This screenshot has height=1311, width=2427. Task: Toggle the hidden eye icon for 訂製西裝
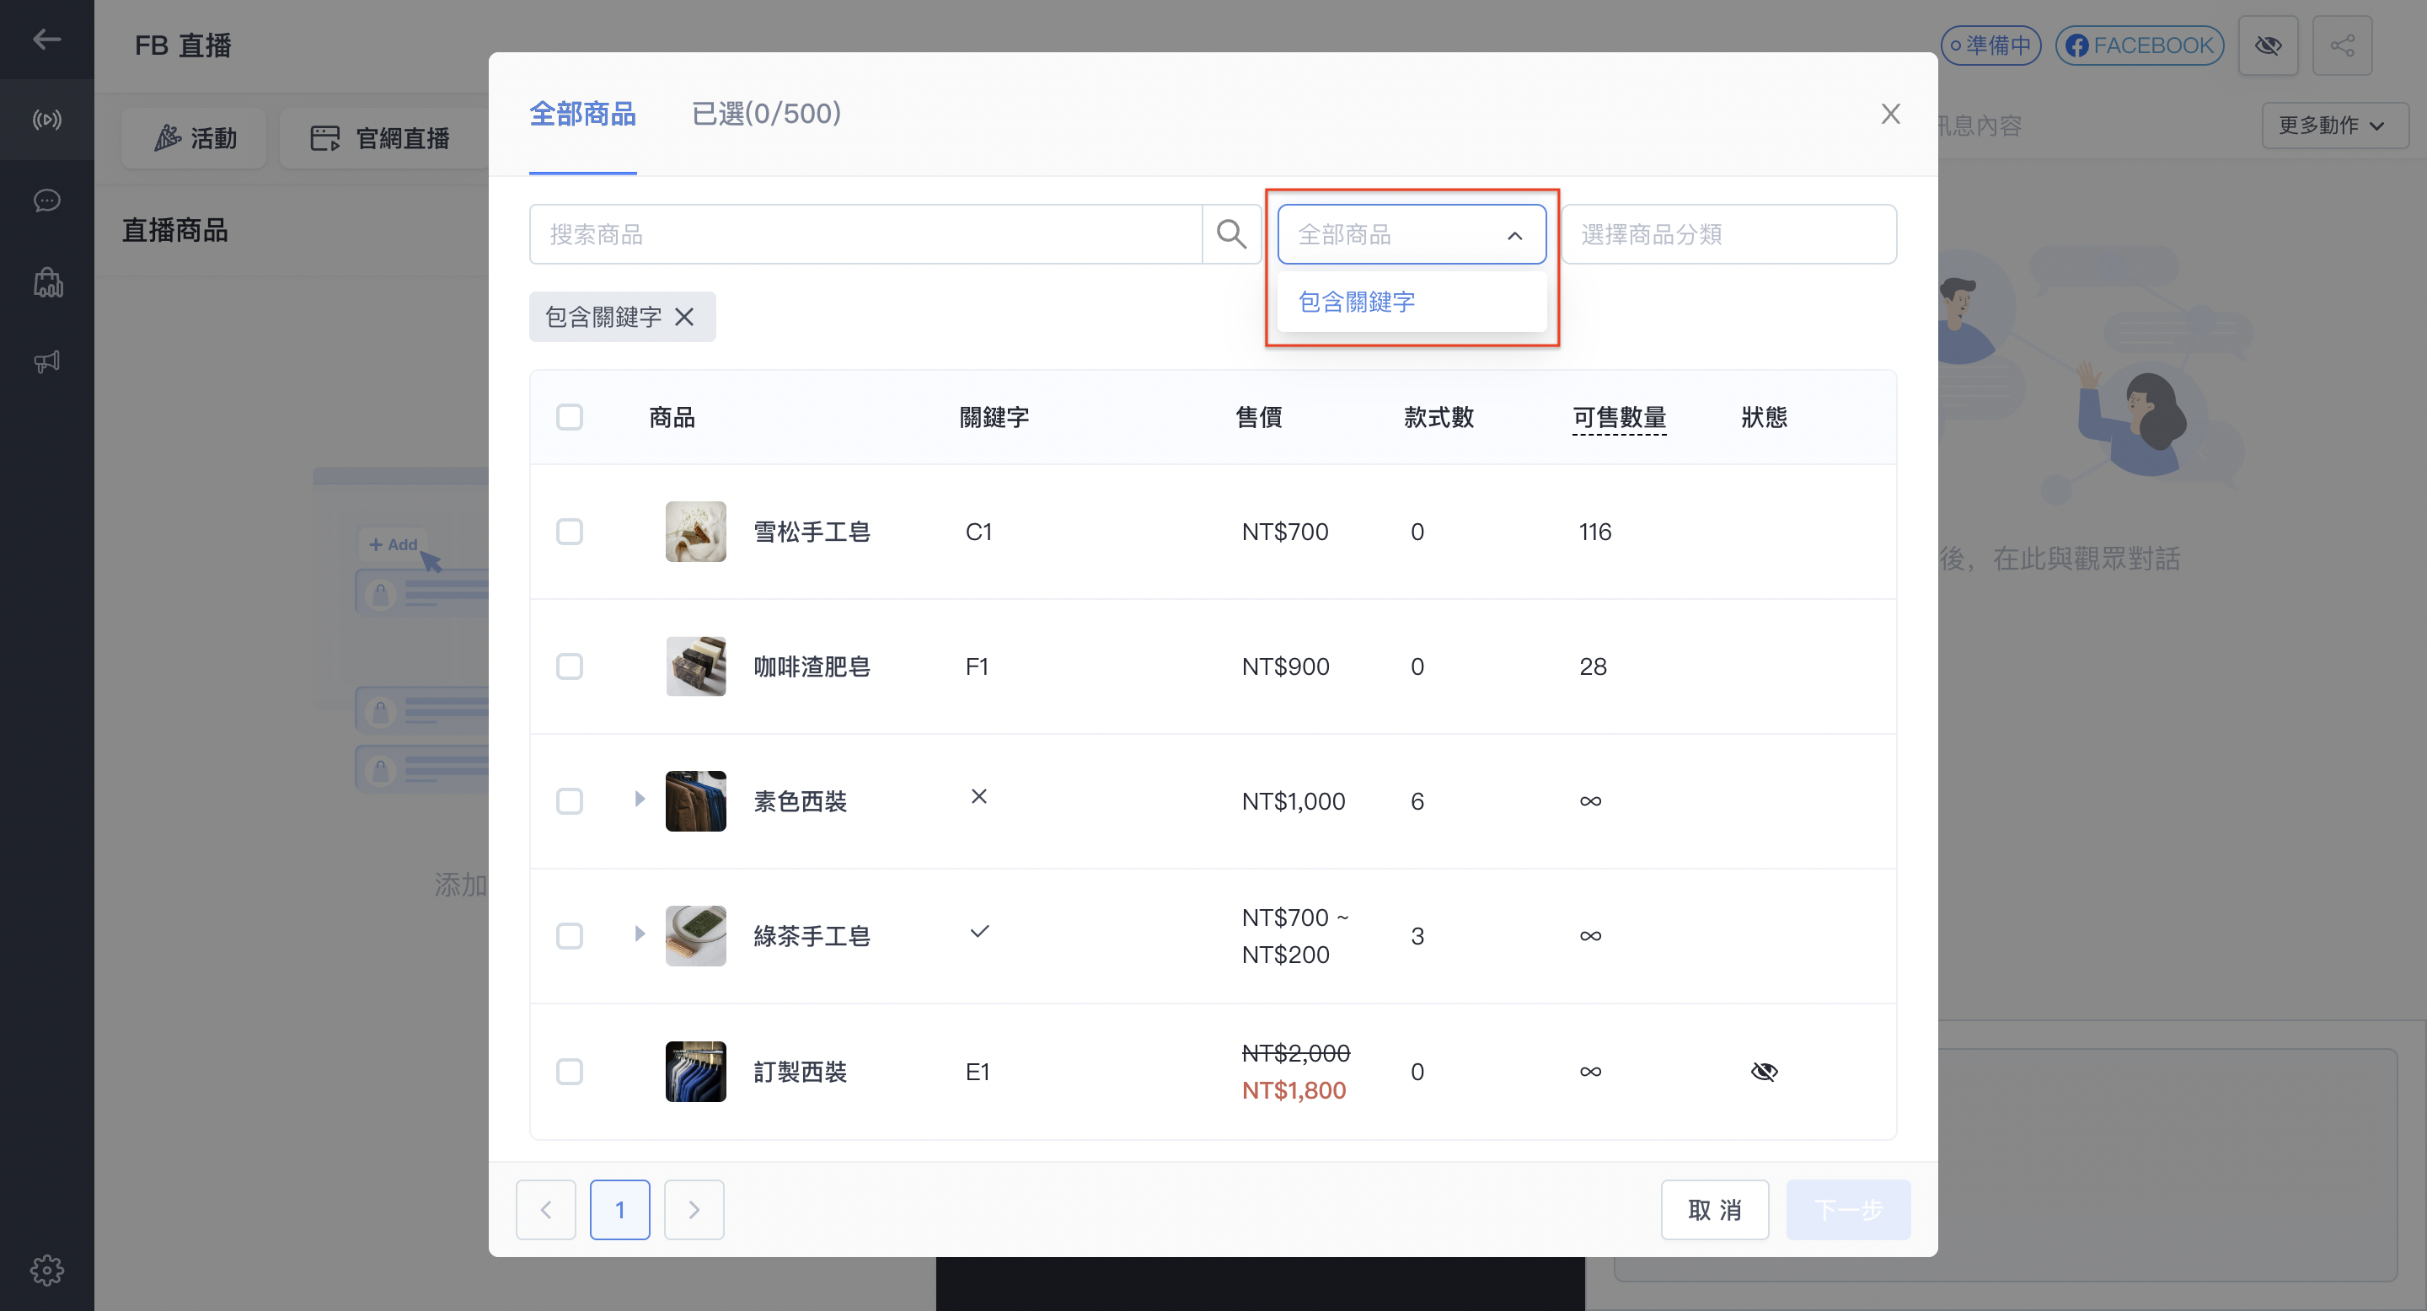point(1764,1072)
